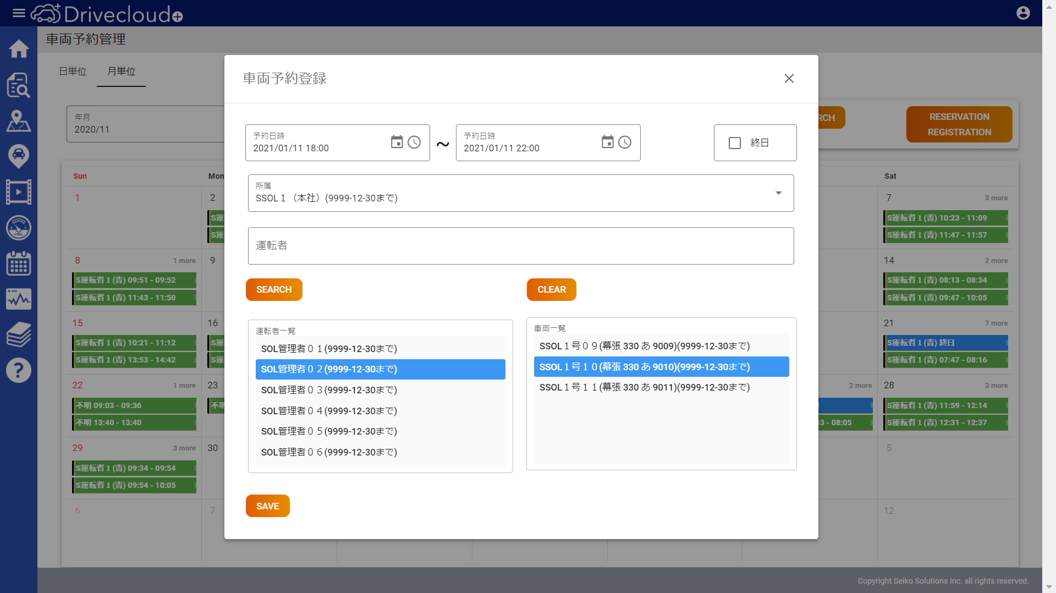Select driver SOL管理者０２
Screen dimensions: 1056x593
pos(380,369)
